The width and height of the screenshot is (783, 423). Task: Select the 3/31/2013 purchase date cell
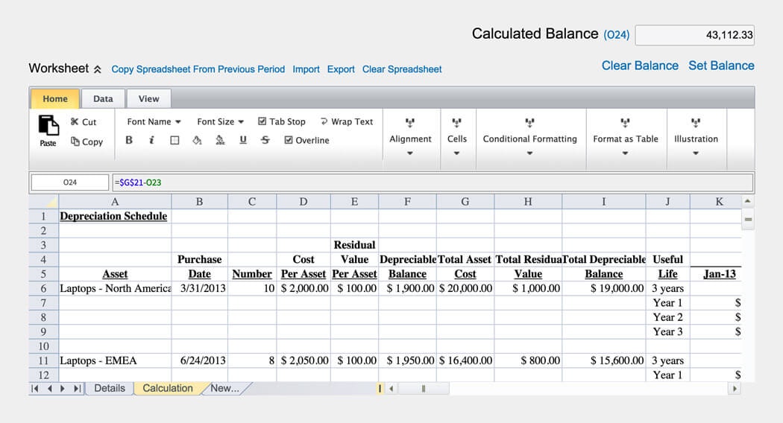(x=200, y=288)
